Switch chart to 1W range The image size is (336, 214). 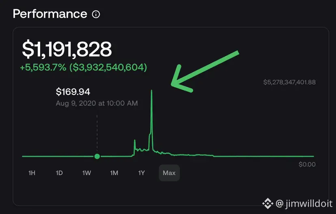coord(86,173)
